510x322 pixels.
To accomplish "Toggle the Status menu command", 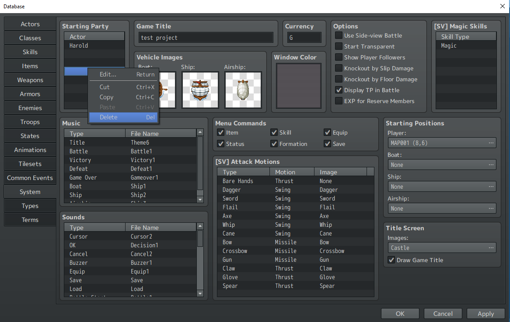I will [221, 144].
